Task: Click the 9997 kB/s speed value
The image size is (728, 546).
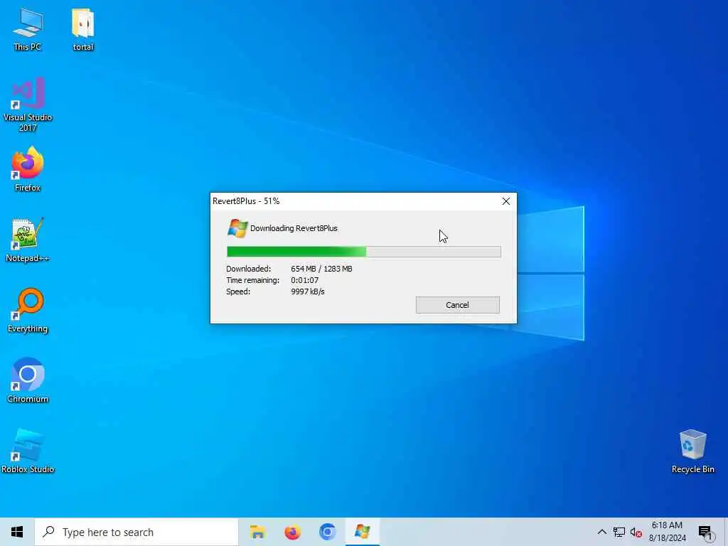Action: coord(307,291)
